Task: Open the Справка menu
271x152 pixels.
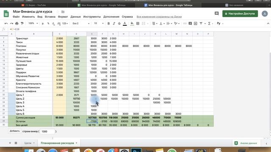Action: pyautogui.click(x=127, y=17)
